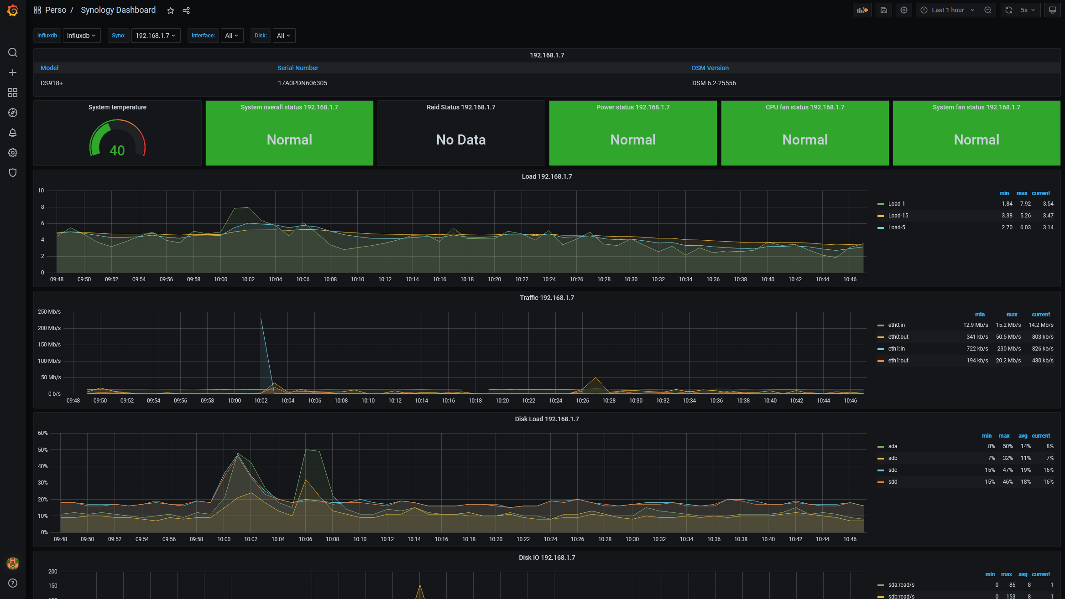
Task: Save the dashboard with disk icon
Action: 884,10
